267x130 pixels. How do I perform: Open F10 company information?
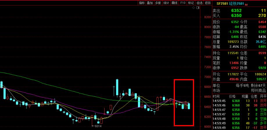tap(183, 3)
